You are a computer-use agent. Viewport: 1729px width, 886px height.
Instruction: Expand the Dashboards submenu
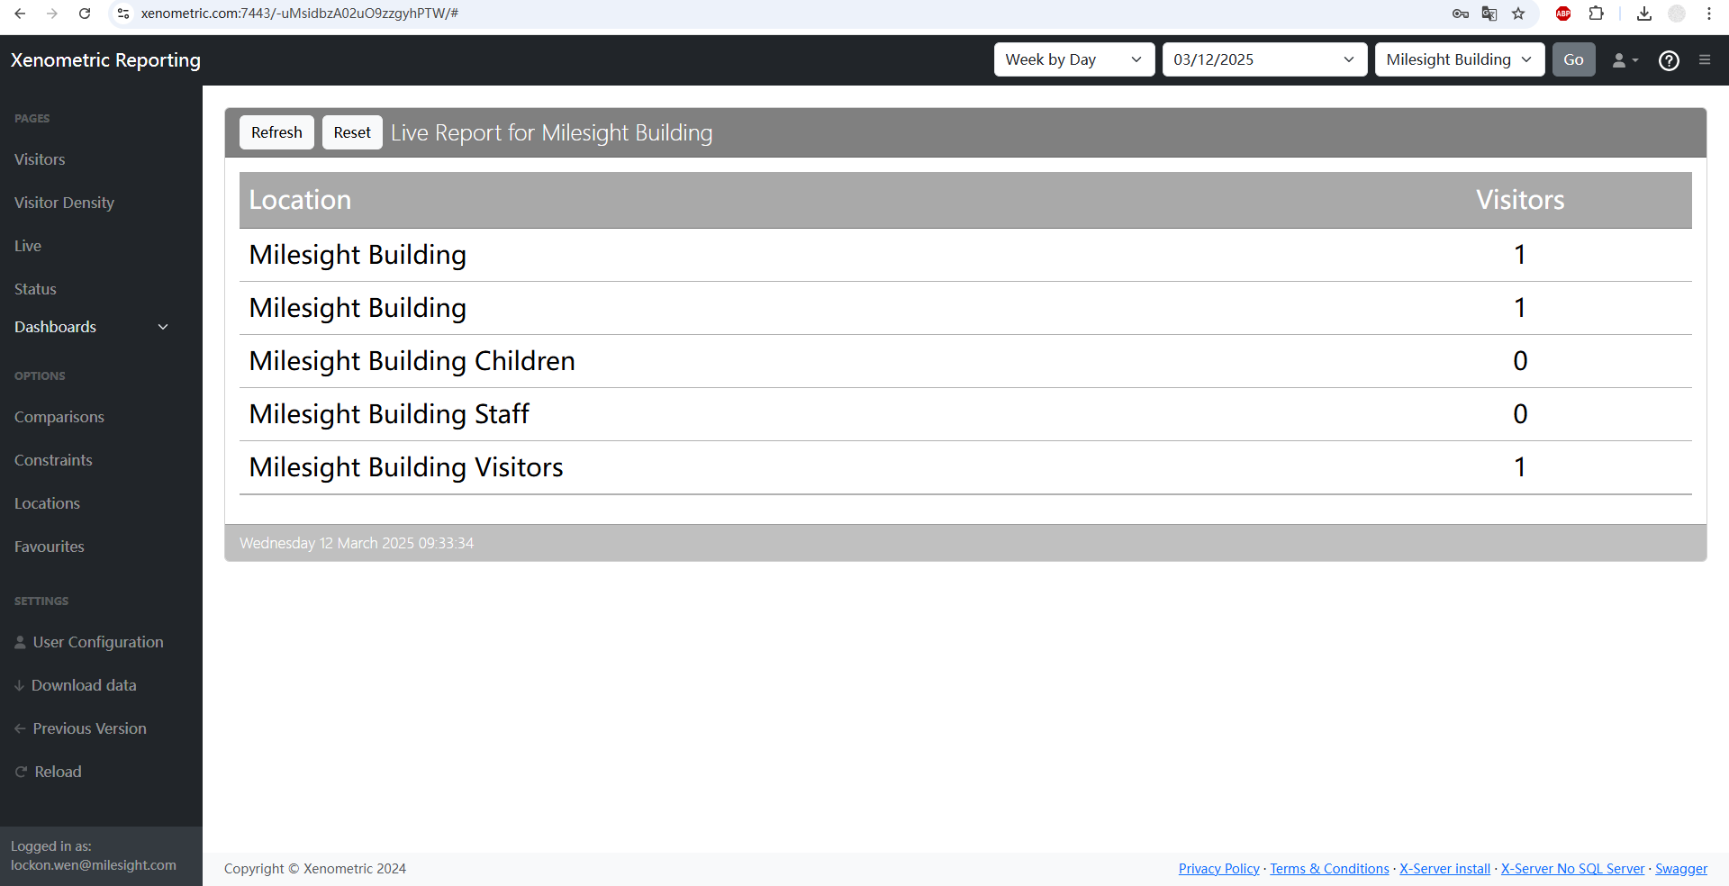91,327
